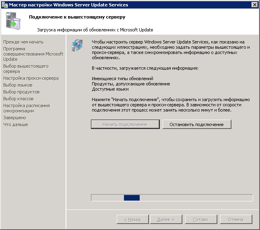The width and height of the screenshot is (260, 230).
Task: Click text 'В частности, загружается следующая информация:'
Action: (145, 68)
